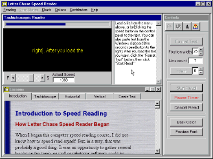213x159 pixels.
Task: Click the Tachistoscopic Reader title bar
Action: coord(82,18)
